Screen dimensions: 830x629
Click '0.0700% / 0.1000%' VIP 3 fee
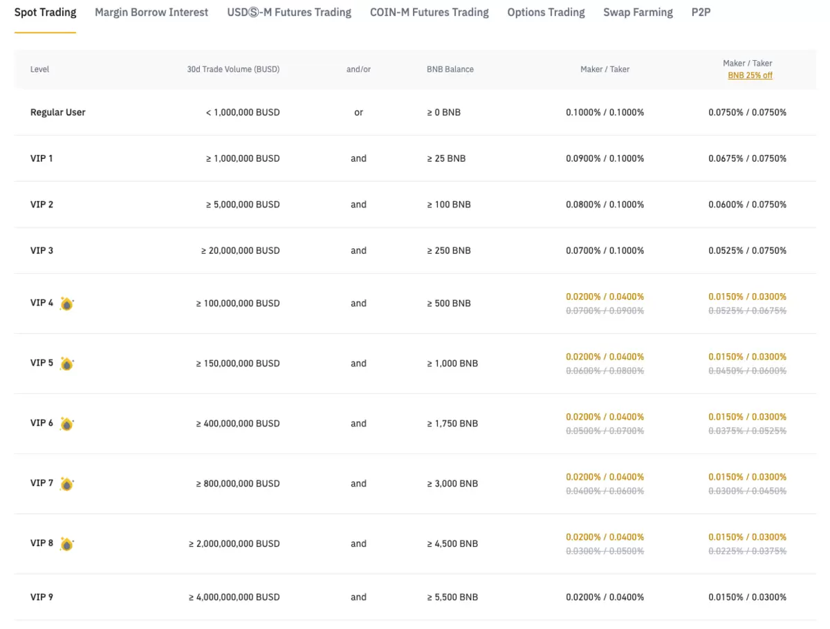[605, 250]
